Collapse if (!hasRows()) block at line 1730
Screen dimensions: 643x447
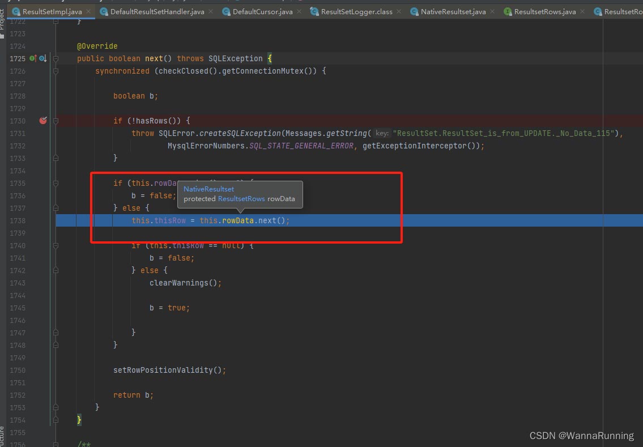[56, 121]
